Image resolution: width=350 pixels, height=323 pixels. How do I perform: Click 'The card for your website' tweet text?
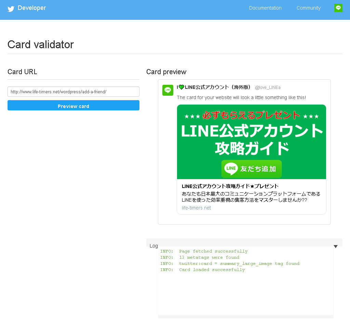[x=241, y=97]
